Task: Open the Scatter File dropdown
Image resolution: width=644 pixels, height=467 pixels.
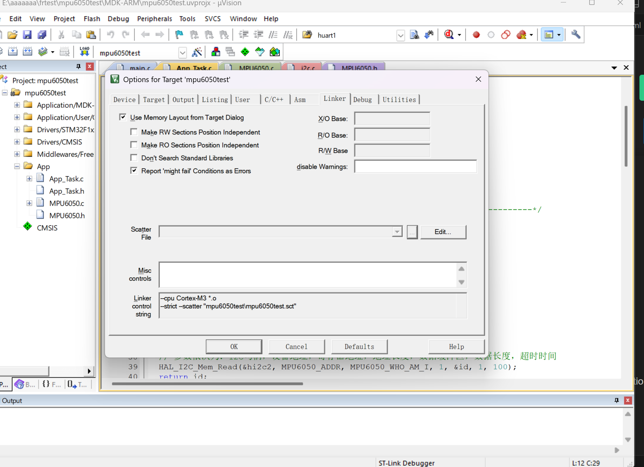Action: [397, 232]
